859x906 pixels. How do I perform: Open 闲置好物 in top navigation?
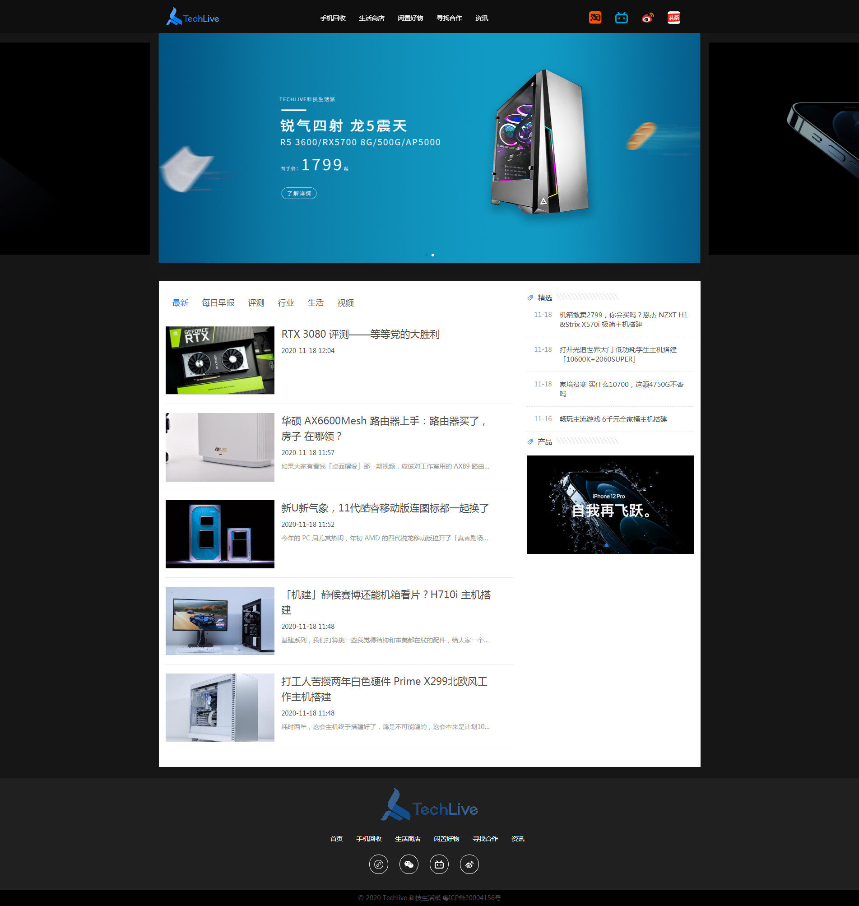(410, 19)
